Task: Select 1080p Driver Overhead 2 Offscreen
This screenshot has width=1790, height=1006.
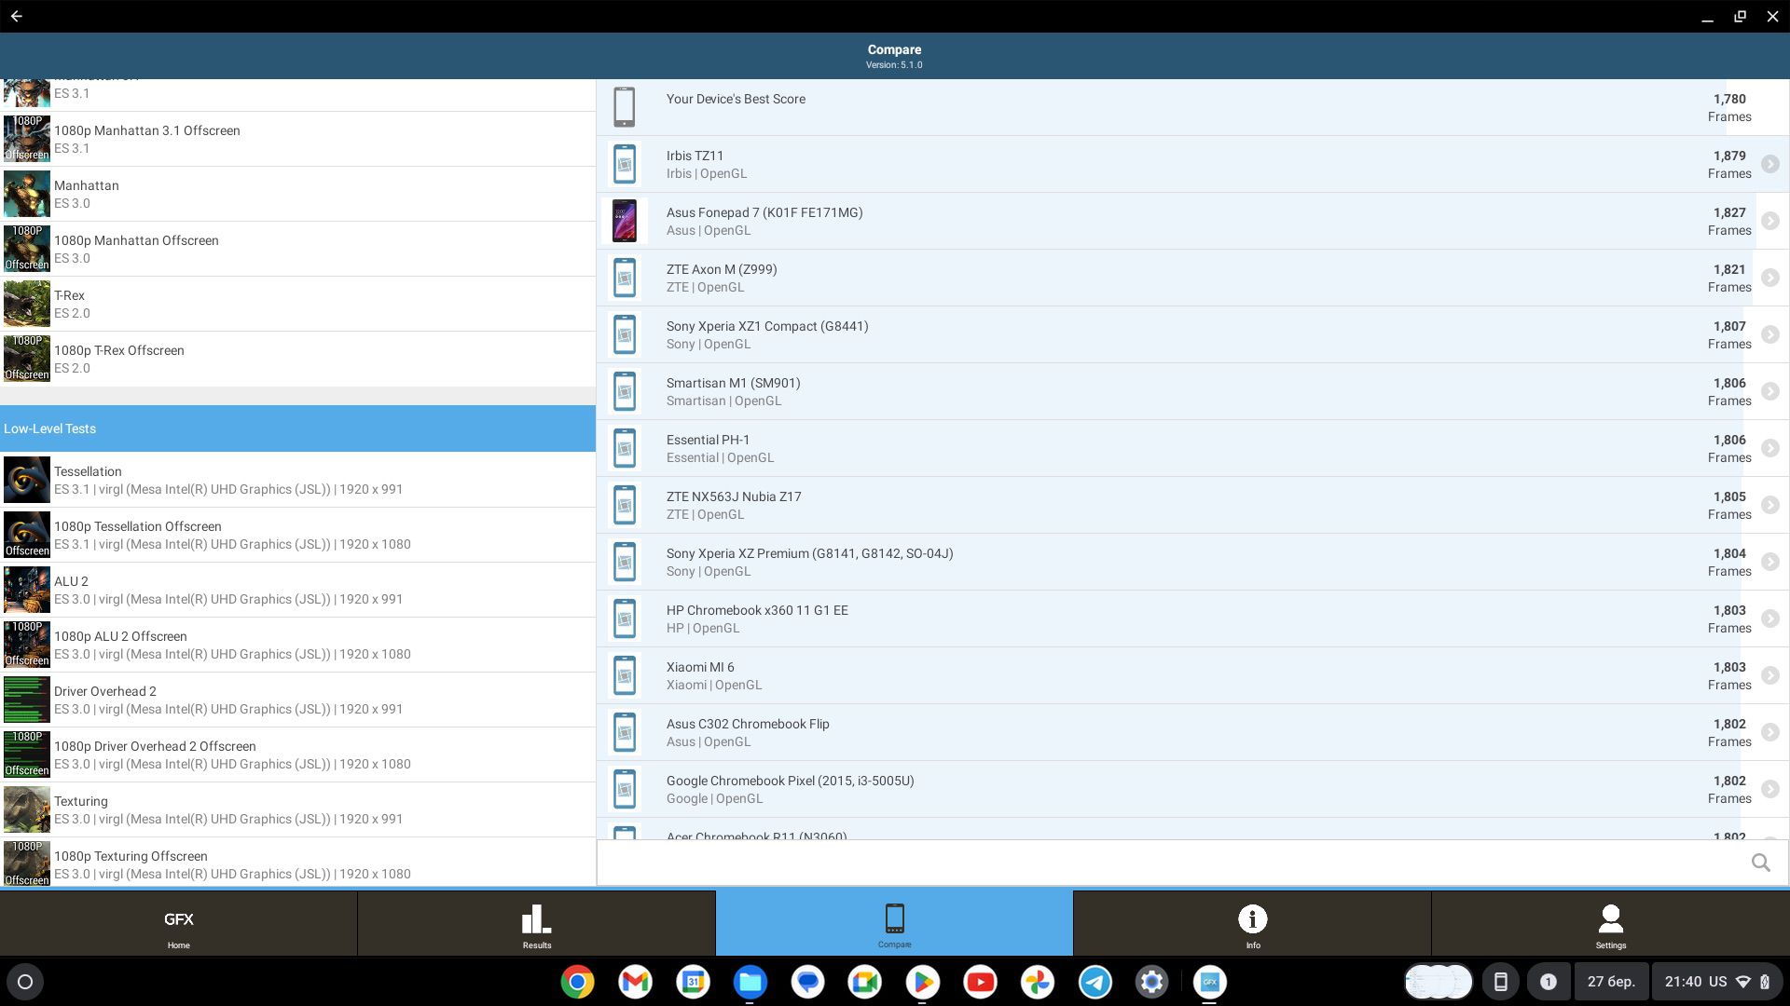Action: [x=297, y=754]
